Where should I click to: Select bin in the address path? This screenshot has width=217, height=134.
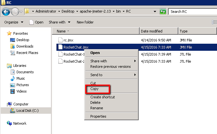(118, 11)
